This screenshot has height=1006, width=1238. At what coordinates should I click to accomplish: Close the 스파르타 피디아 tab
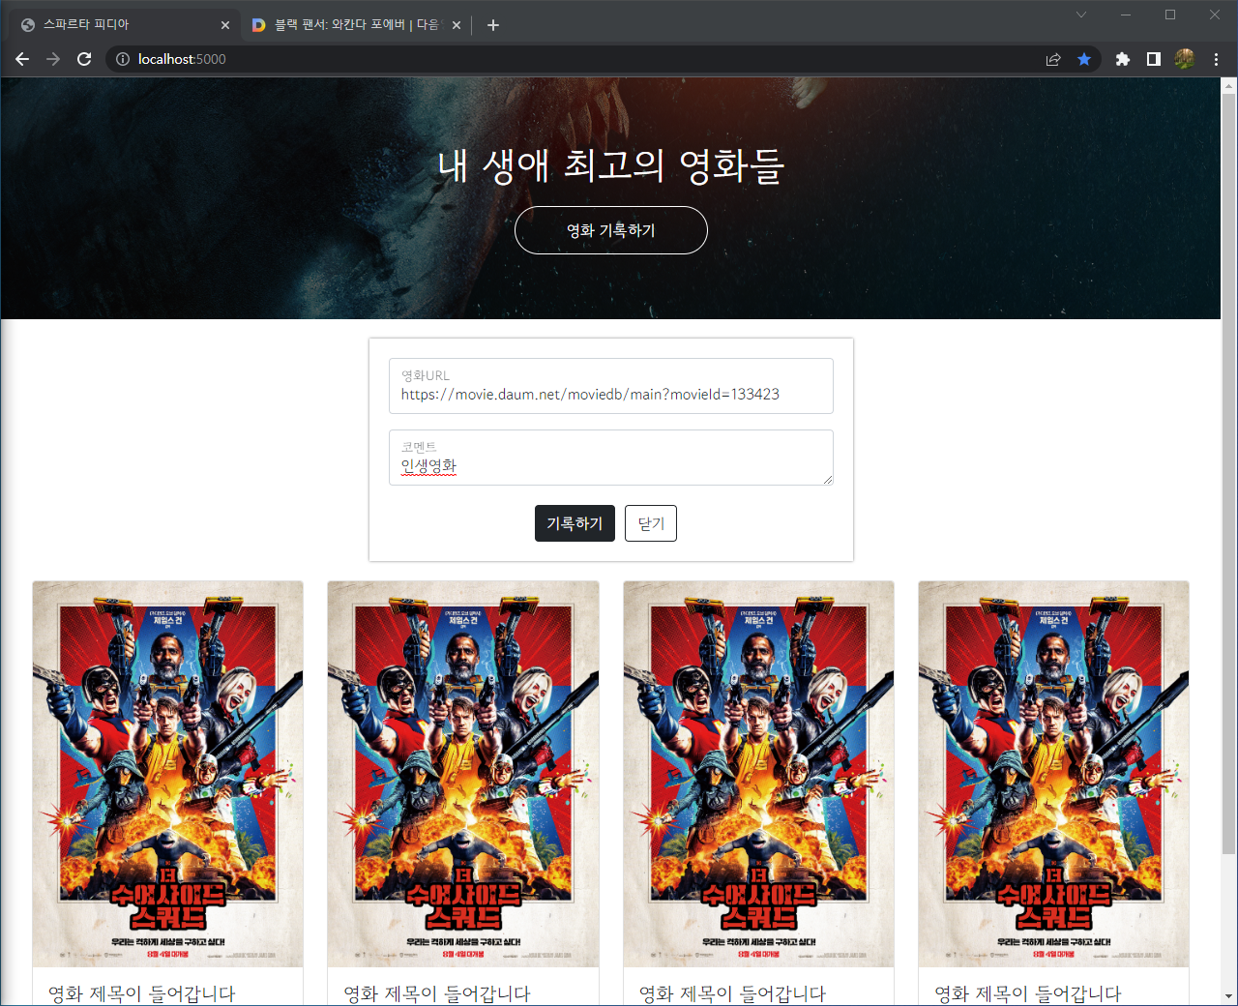225,25
